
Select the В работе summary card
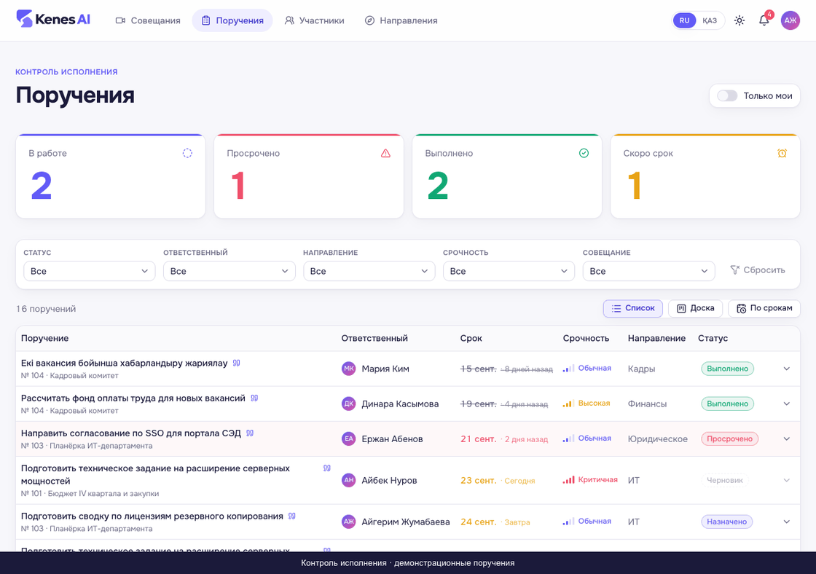110,176
